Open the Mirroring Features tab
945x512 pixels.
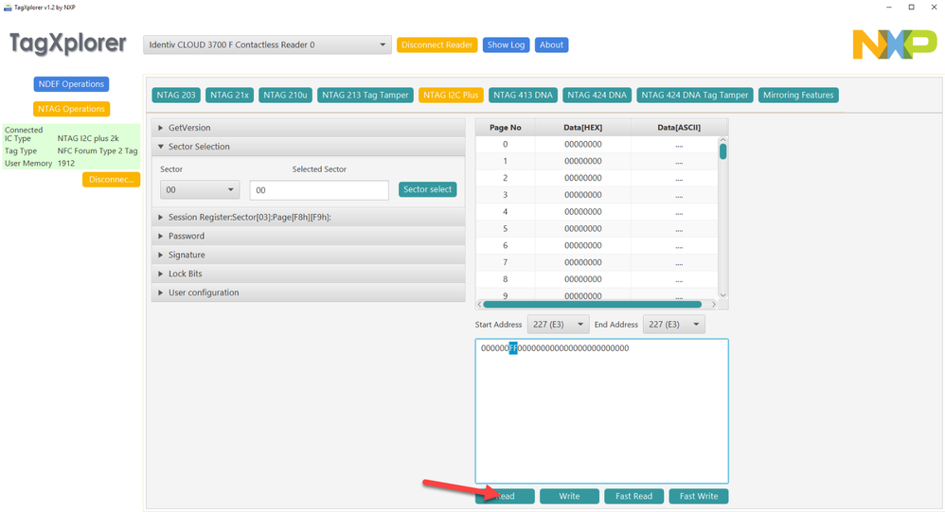(798, 96)
